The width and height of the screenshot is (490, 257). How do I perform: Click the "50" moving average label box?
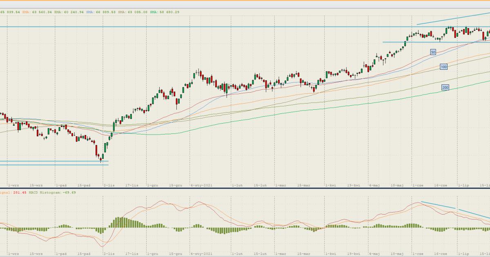coord(433,52)
